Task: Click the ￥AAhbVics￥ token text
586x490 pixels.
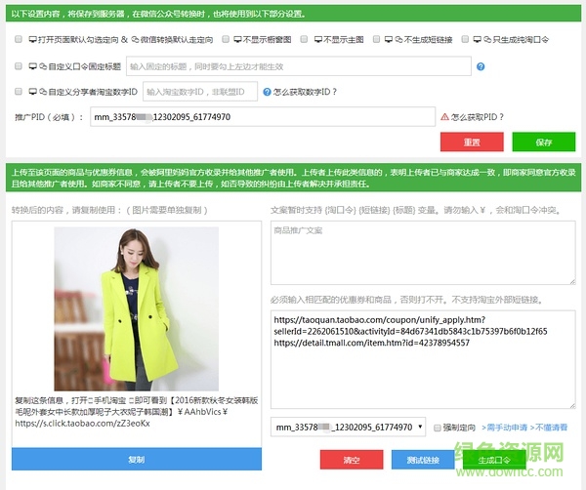Action: [x=202, y=412]
